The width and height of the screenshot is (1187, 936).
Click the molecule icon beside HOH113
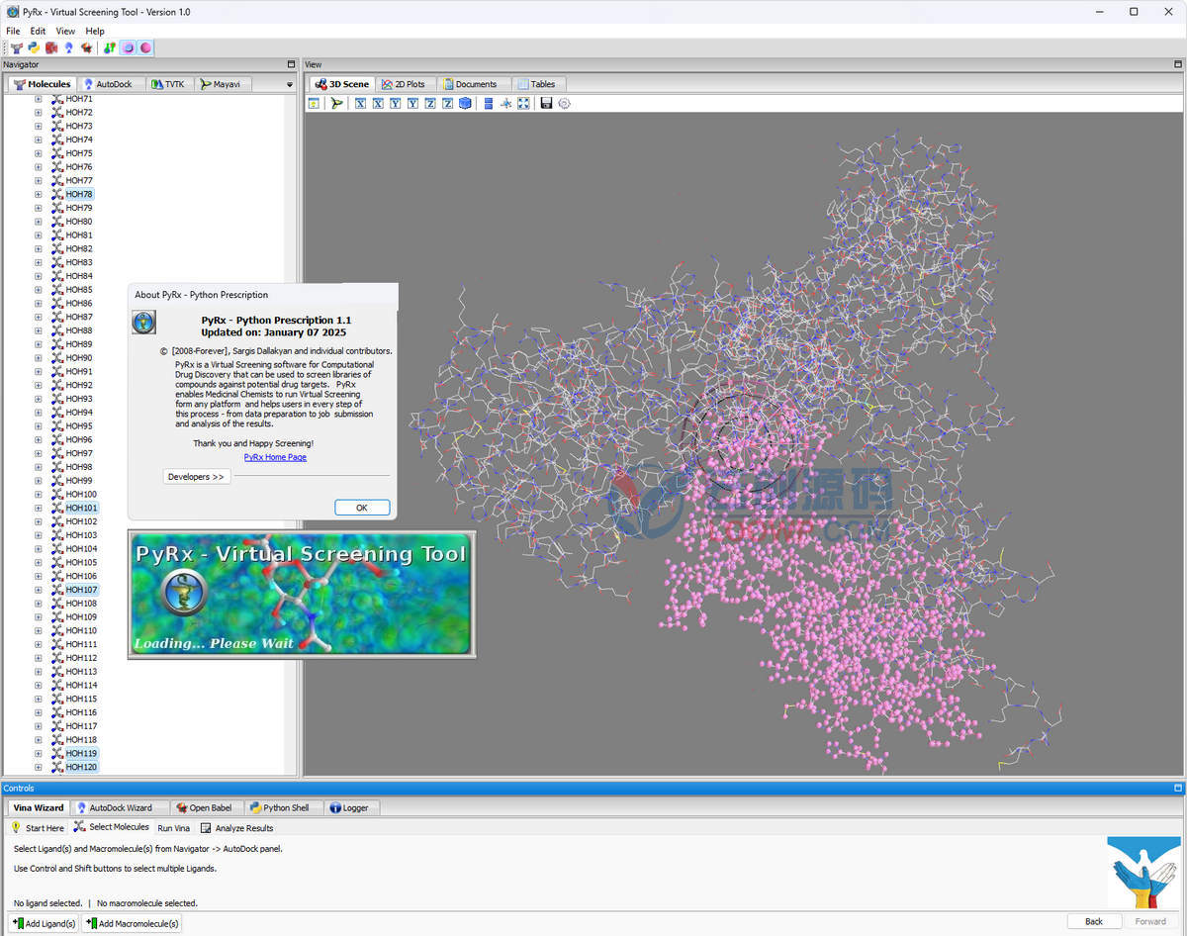tap(56, 671)
